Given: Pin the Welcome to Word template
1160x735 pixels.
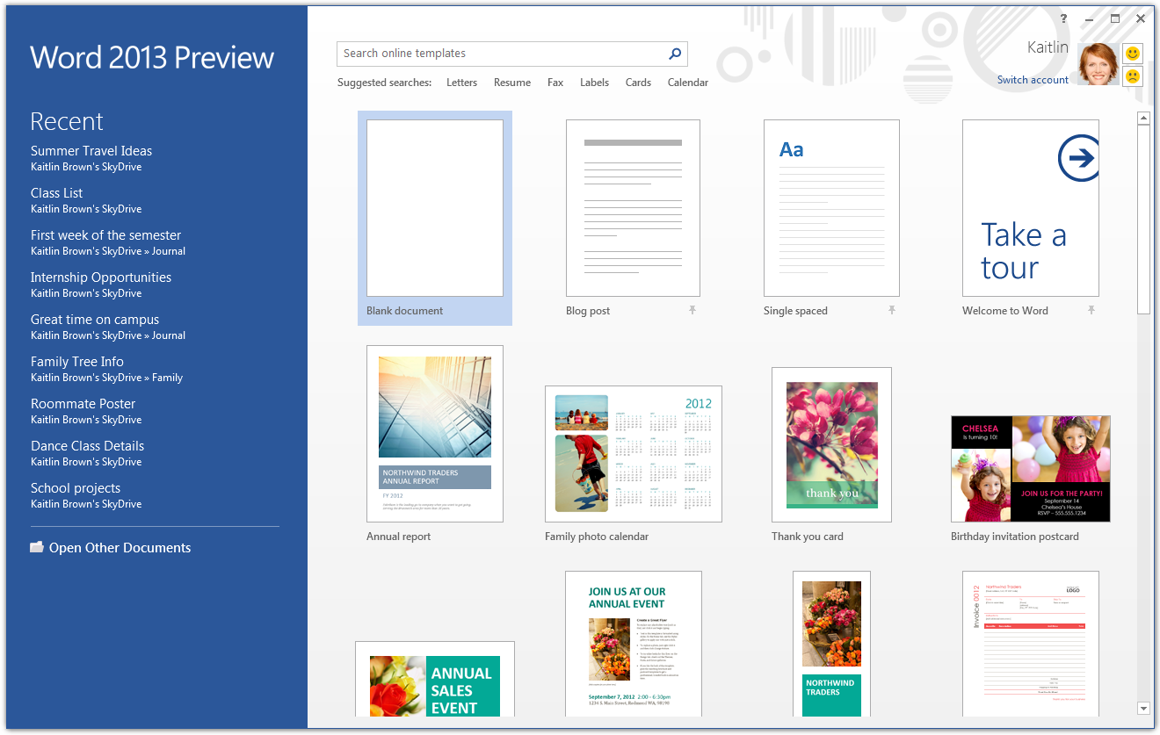Looking at the screenshot, I should click(1091, 310).
